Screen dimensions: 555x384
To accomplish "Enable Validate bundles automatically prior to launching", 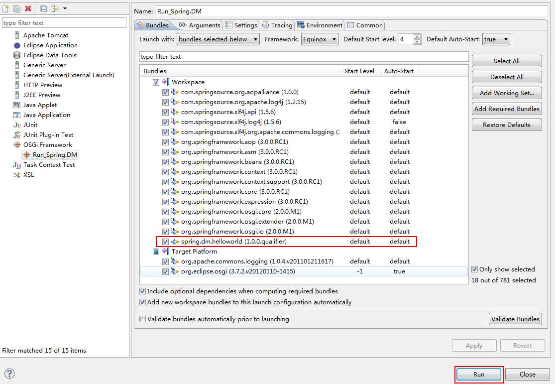I will click(142, 319).
